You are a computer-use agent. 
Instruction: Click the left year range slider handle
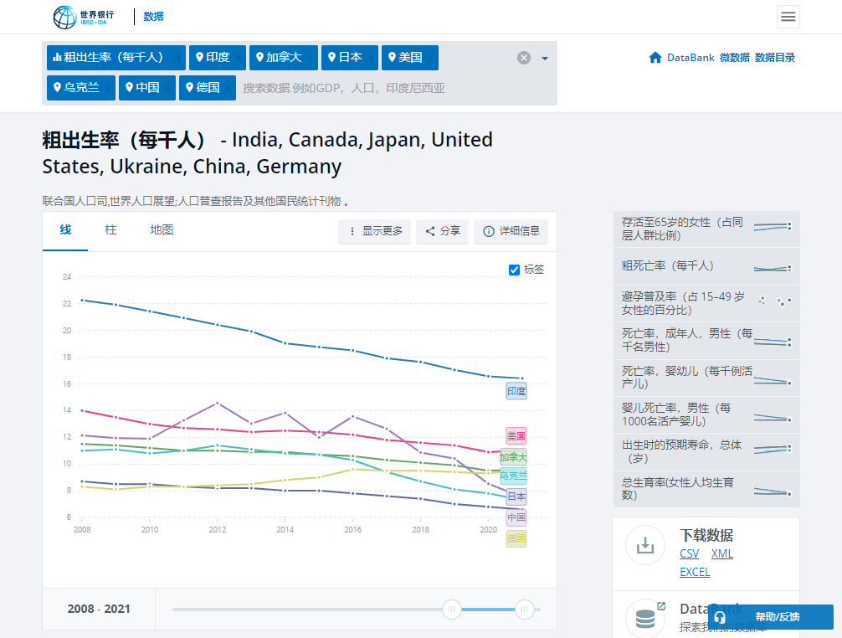pos(452,609)
